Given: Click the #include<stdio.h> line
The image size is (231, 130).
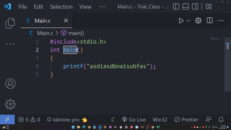Looking at the screenshot, I should pos(78,42).
